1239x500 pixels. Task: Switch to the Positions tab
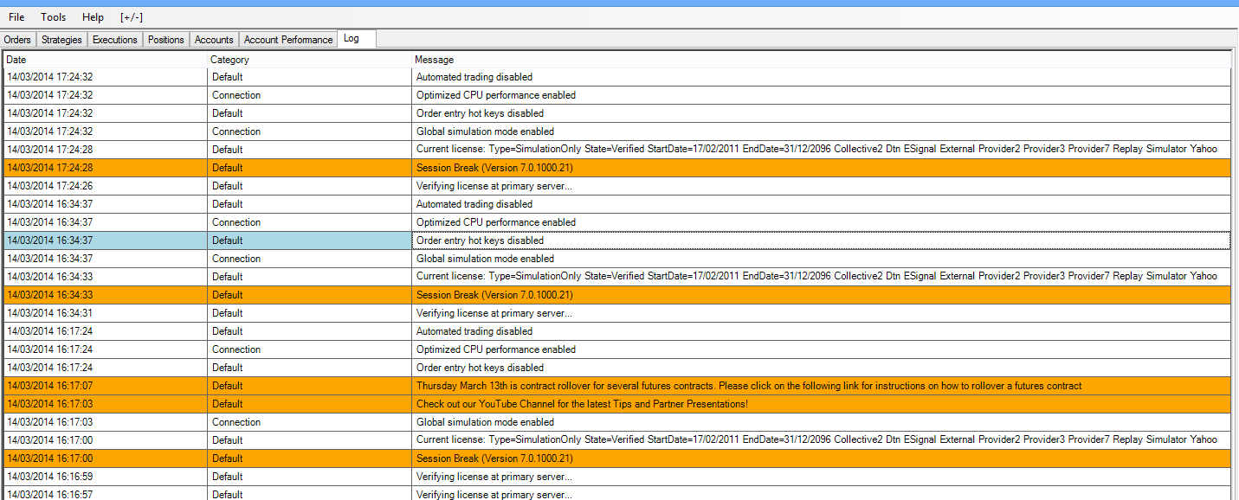tap(166, 40)
